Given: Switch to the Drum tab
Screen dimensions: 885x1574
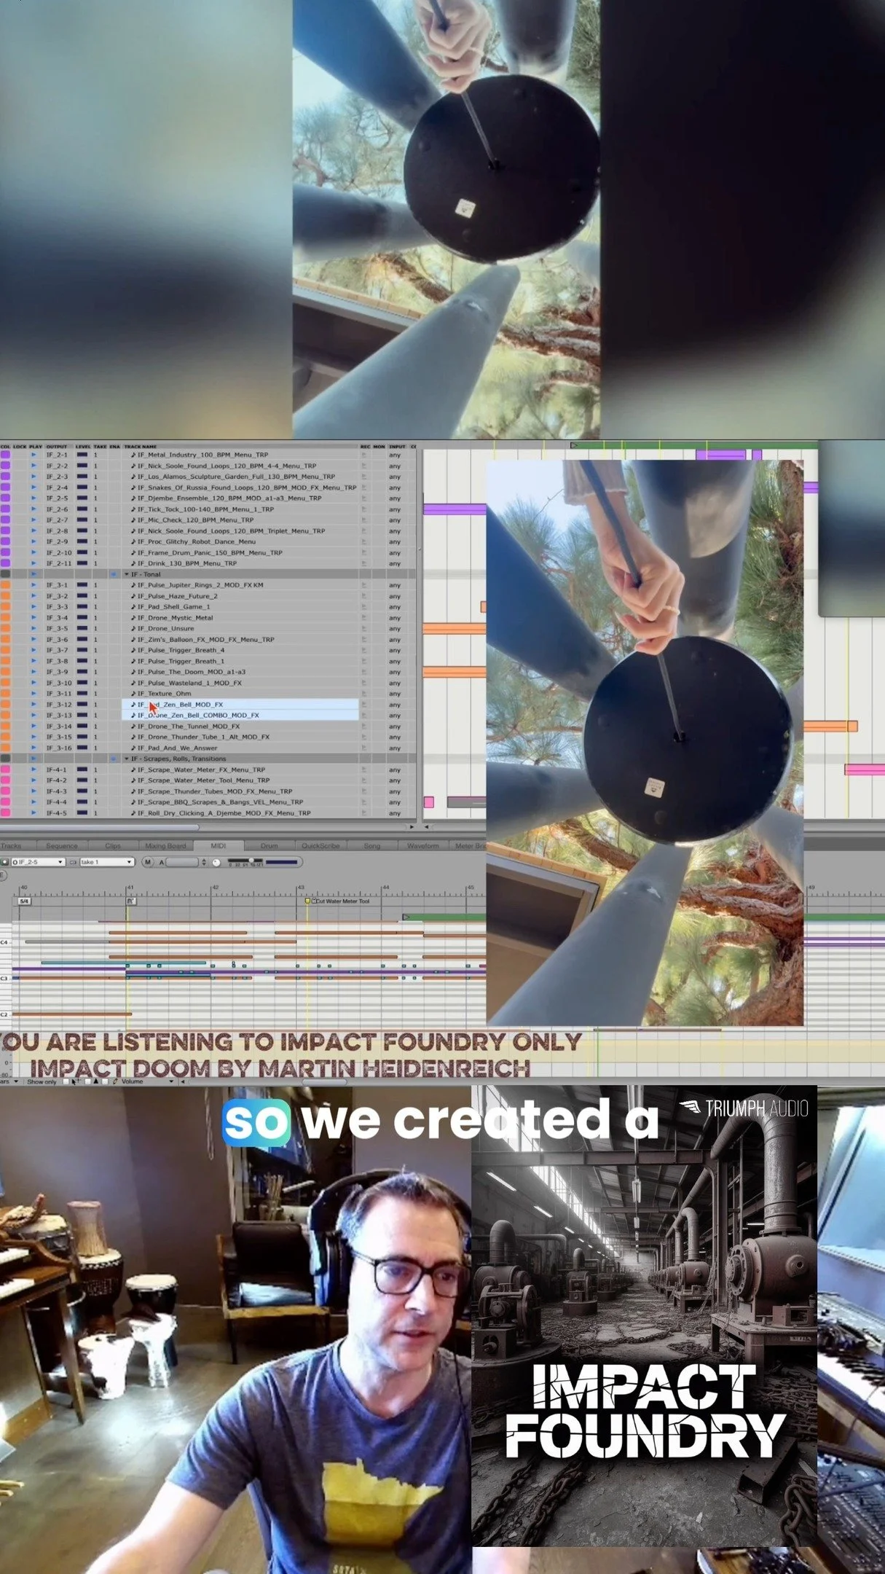Looking at the screenshot, I should (270, 846).
